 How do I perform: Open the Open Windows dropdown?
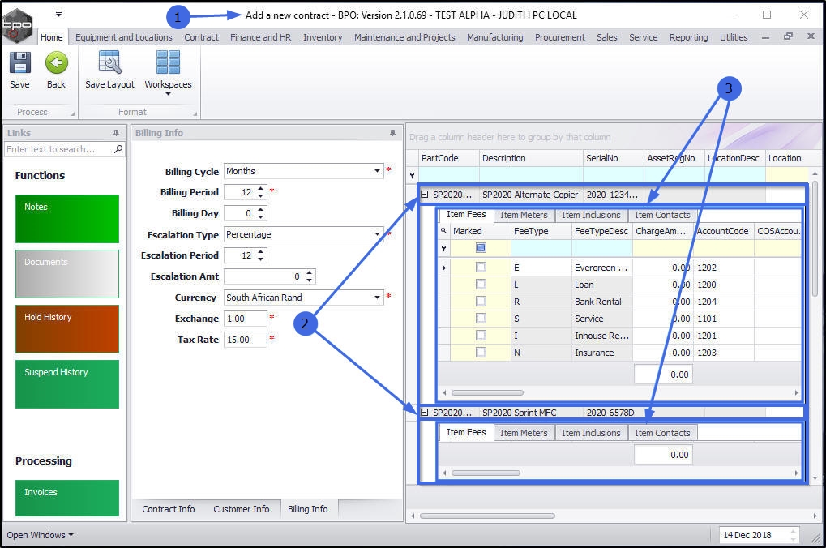tap(40, 535)
